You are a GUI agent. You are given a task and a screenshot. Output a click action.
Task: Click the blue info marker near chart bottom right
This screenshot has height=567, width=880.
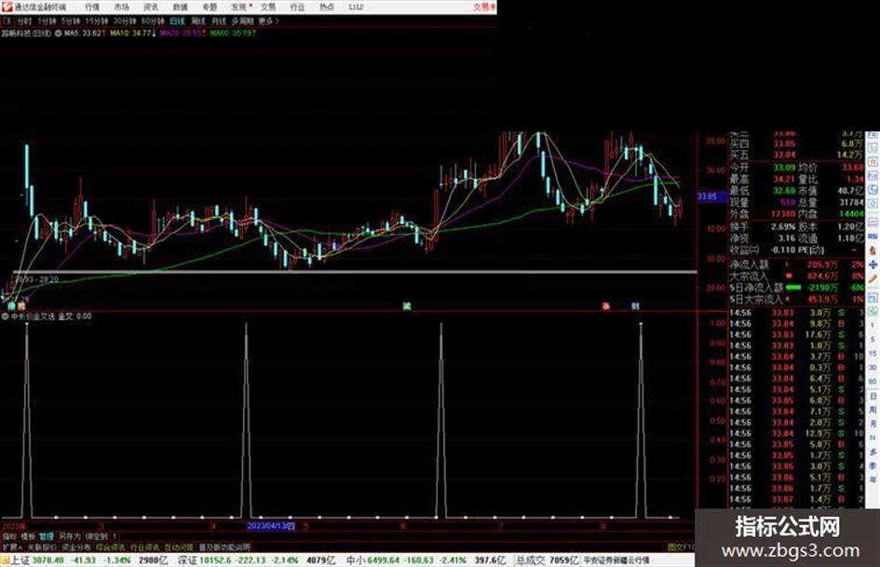[635, 306]
